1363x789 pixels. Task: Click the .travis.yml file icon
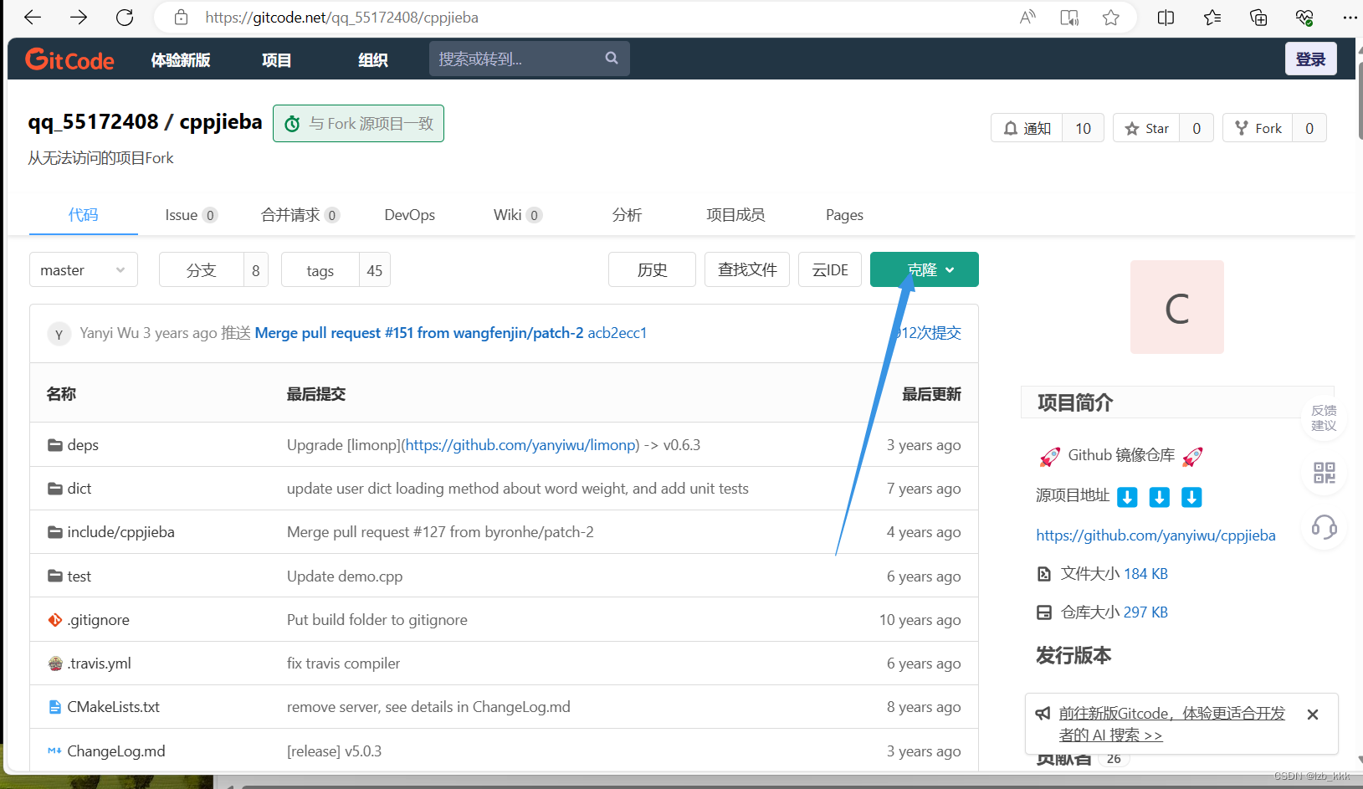55,663
